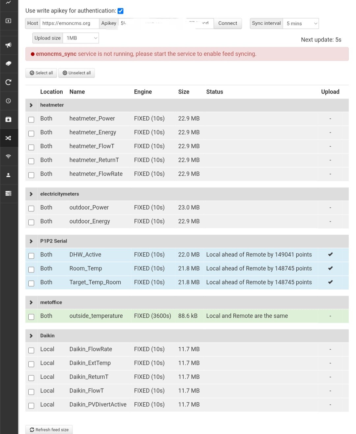The height and width of the screenshot is (434, 356).
Task: Open the Upload size dropdown
Action: pyautogui.click(x=81, y=38)
